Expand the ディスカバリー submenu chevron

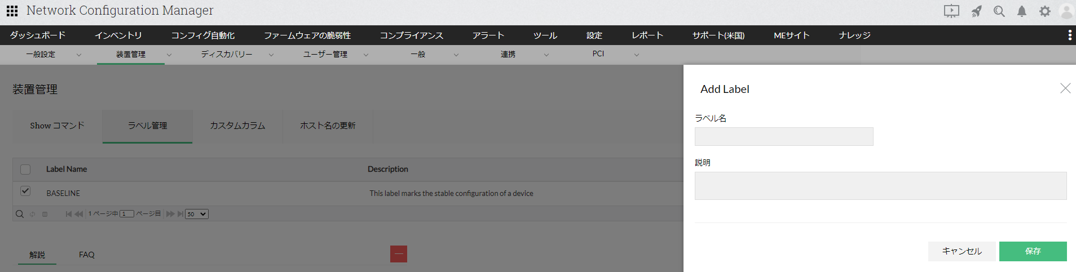pyautogui.click(x=271, y=55)
